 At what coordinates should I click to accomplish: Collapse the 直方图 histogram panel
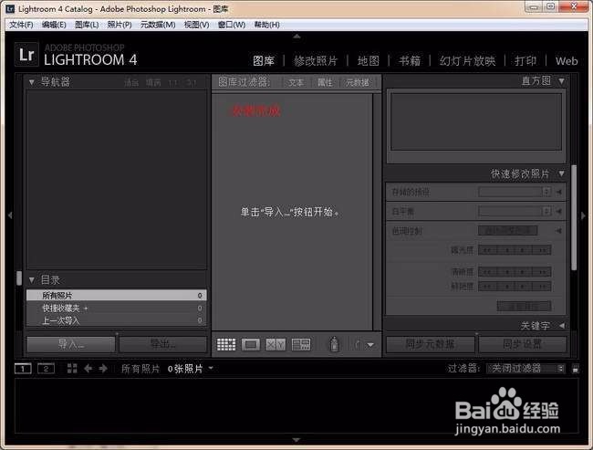[x=562, y=80]
